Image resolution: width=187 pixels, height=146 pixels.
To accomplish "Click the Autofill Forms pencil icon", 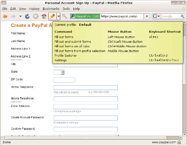I will pos(52,16).
